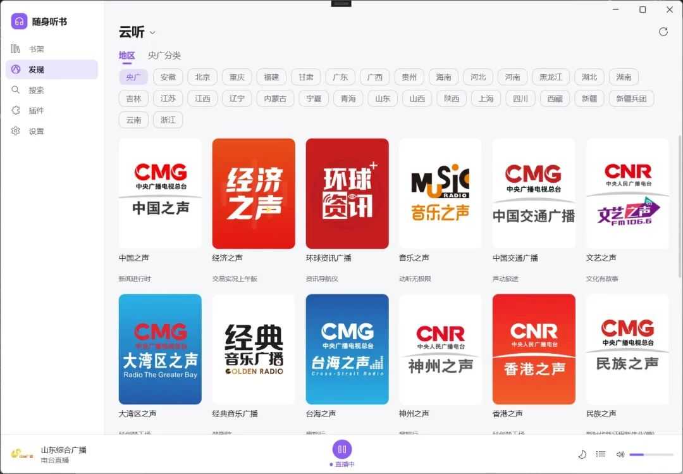This screenshot has width=683, height=474.
Task: Click the 环球资讯广播 title text
Action: coord(328,258)
